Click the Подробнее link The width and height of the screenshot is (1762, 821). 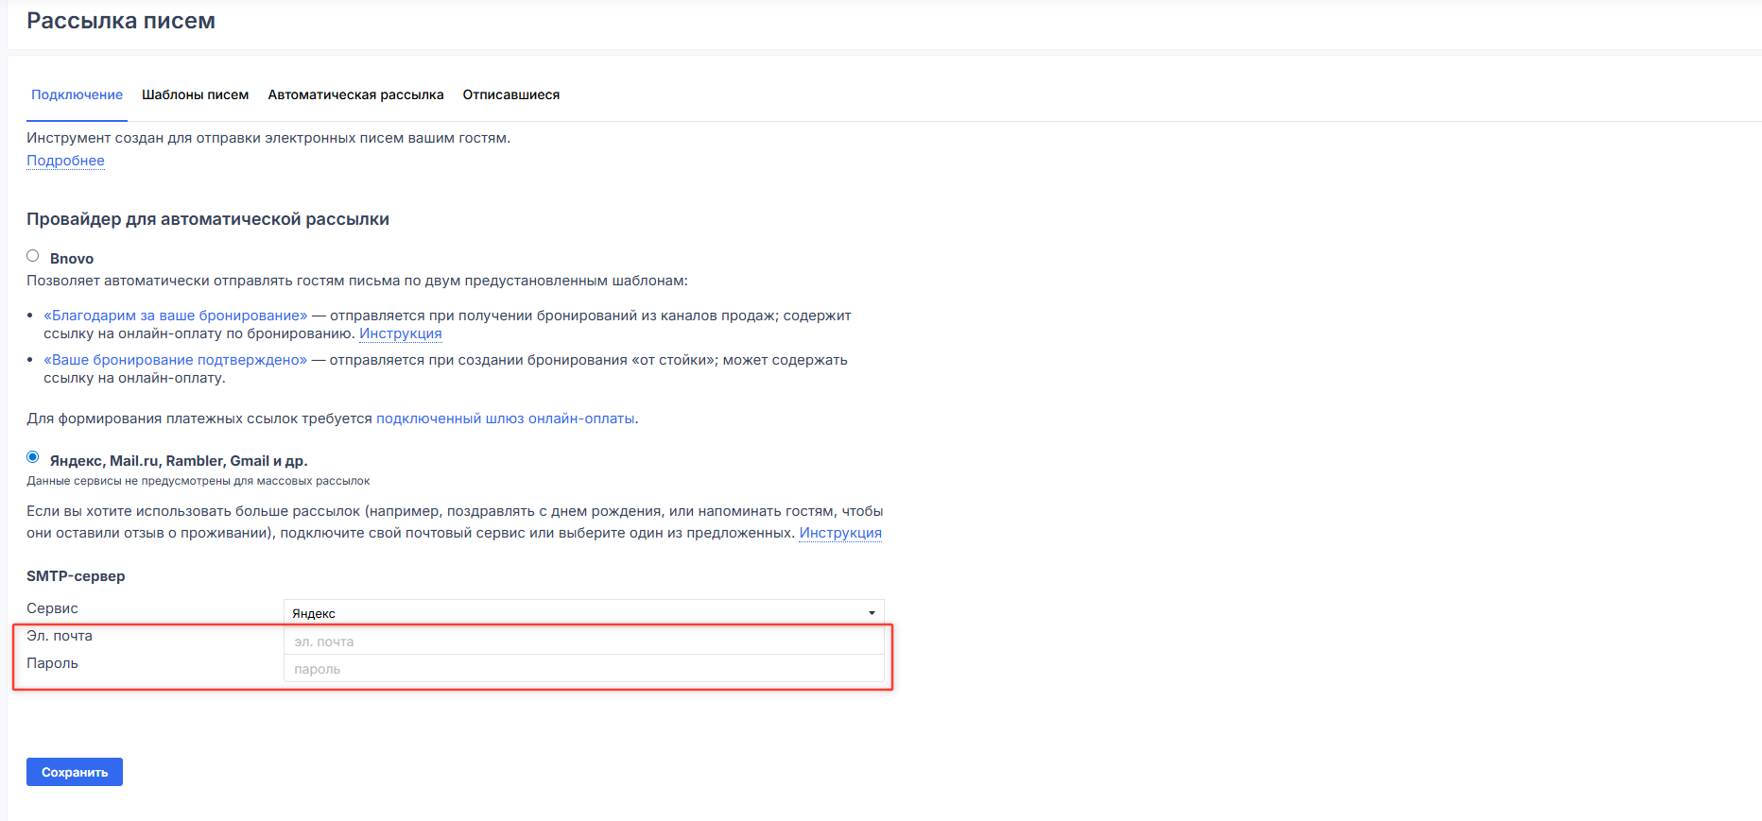tap(65, 161)
